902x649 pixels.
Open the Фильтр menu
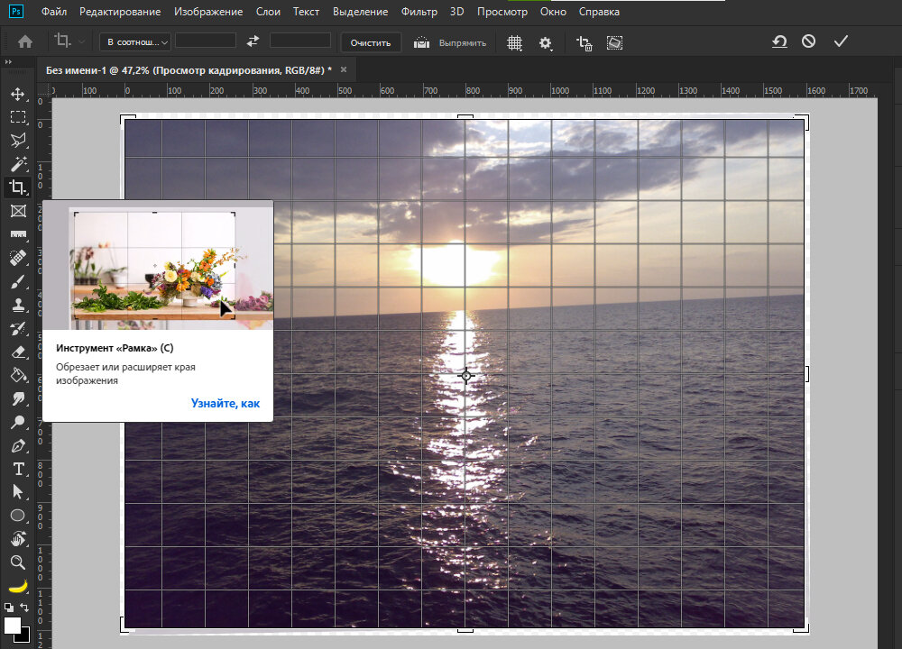419,12
